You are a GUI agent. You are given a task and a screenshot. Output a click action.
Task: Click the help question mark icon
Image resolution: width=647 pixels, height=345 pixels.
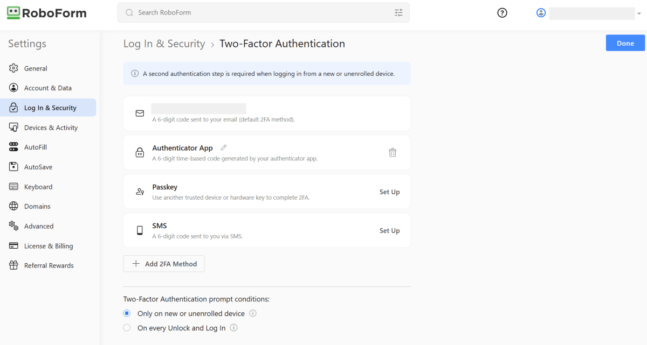[x=502, y=13]
